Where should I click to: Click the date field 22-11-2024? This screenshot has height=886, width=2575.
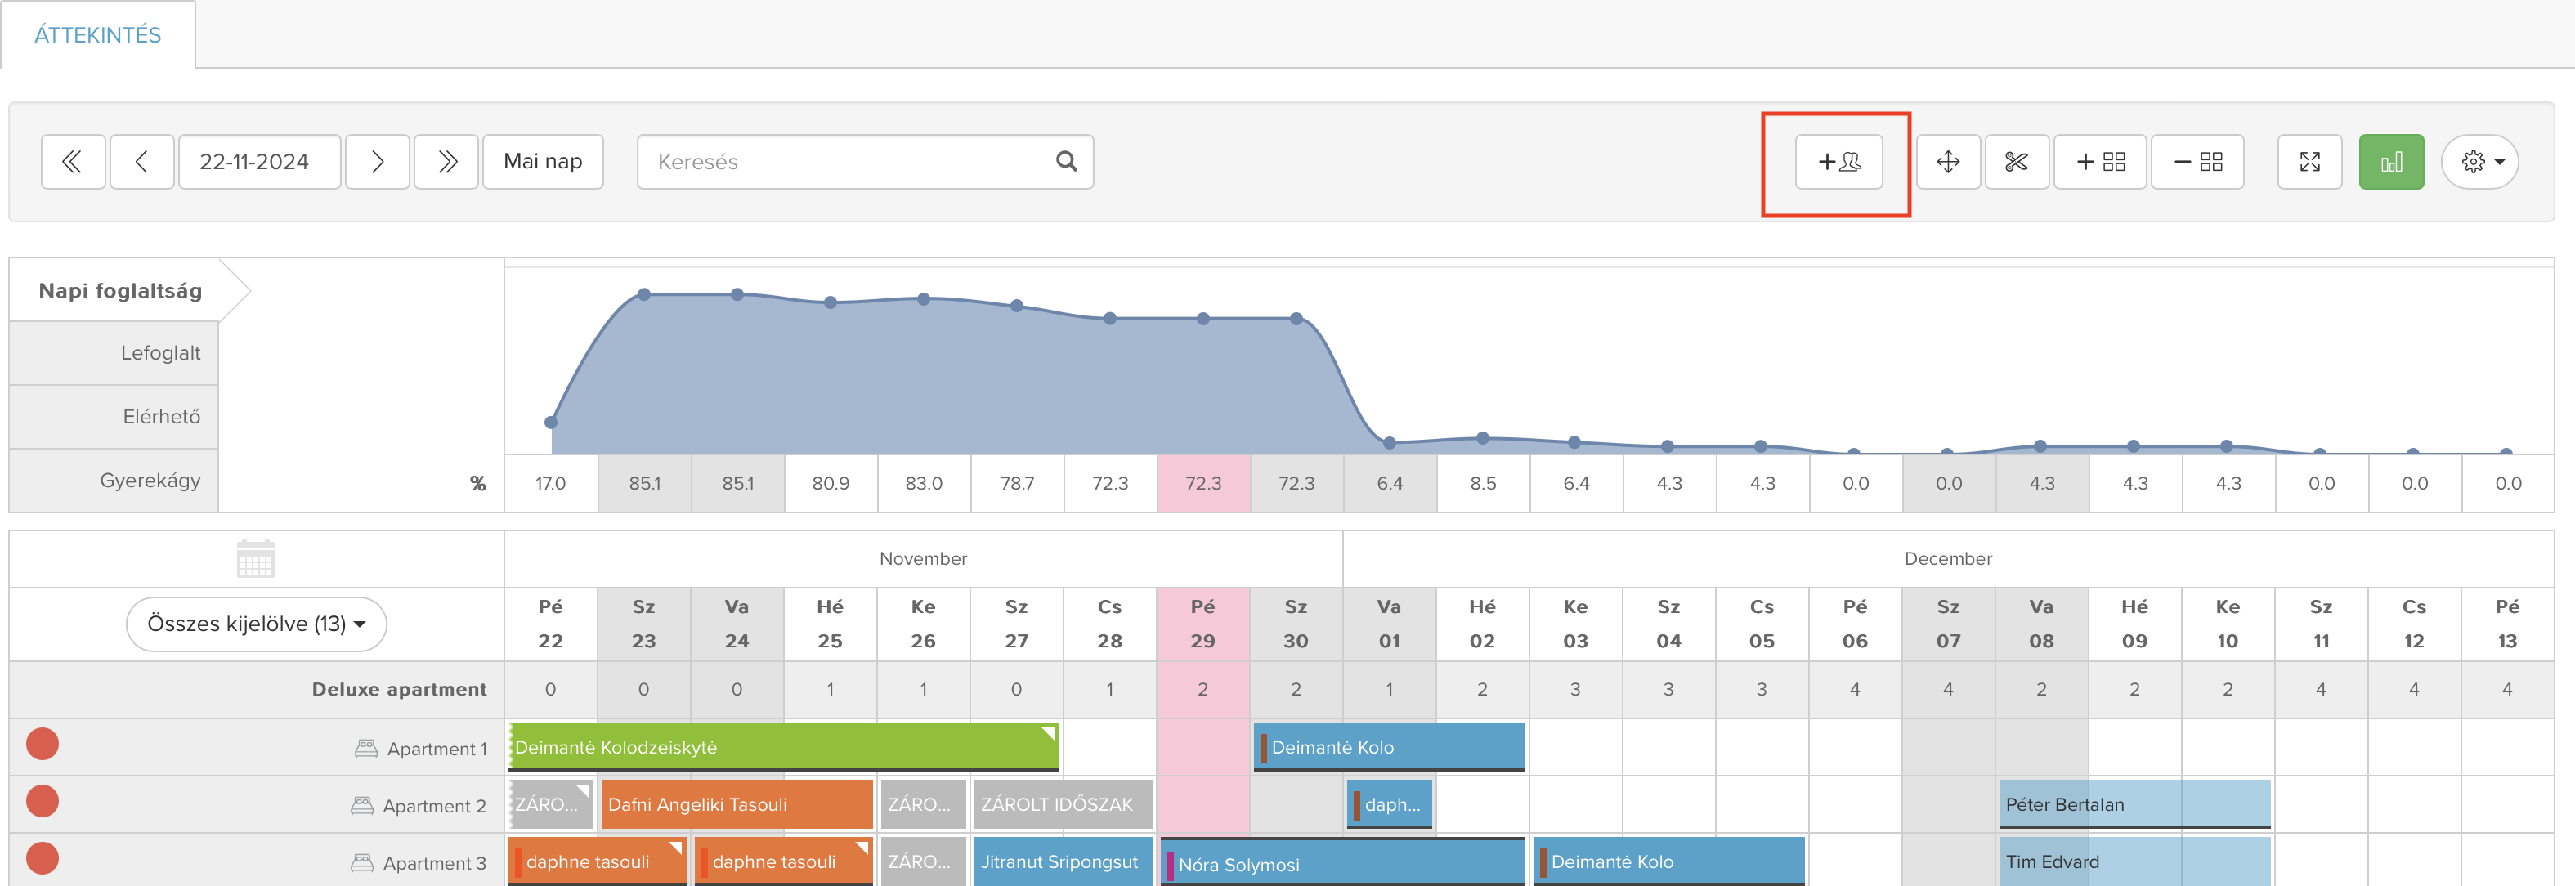tap(259, 162)
